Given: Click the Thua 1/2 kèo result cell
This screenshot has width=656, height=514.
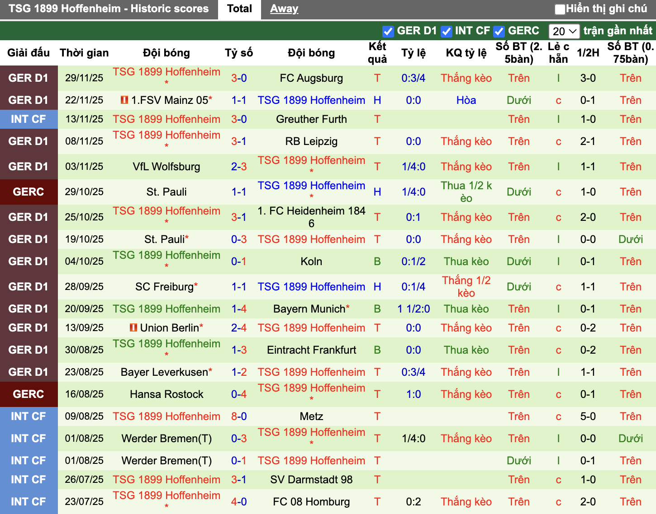Looking at the screenshot, I should (x=466, y=192).
